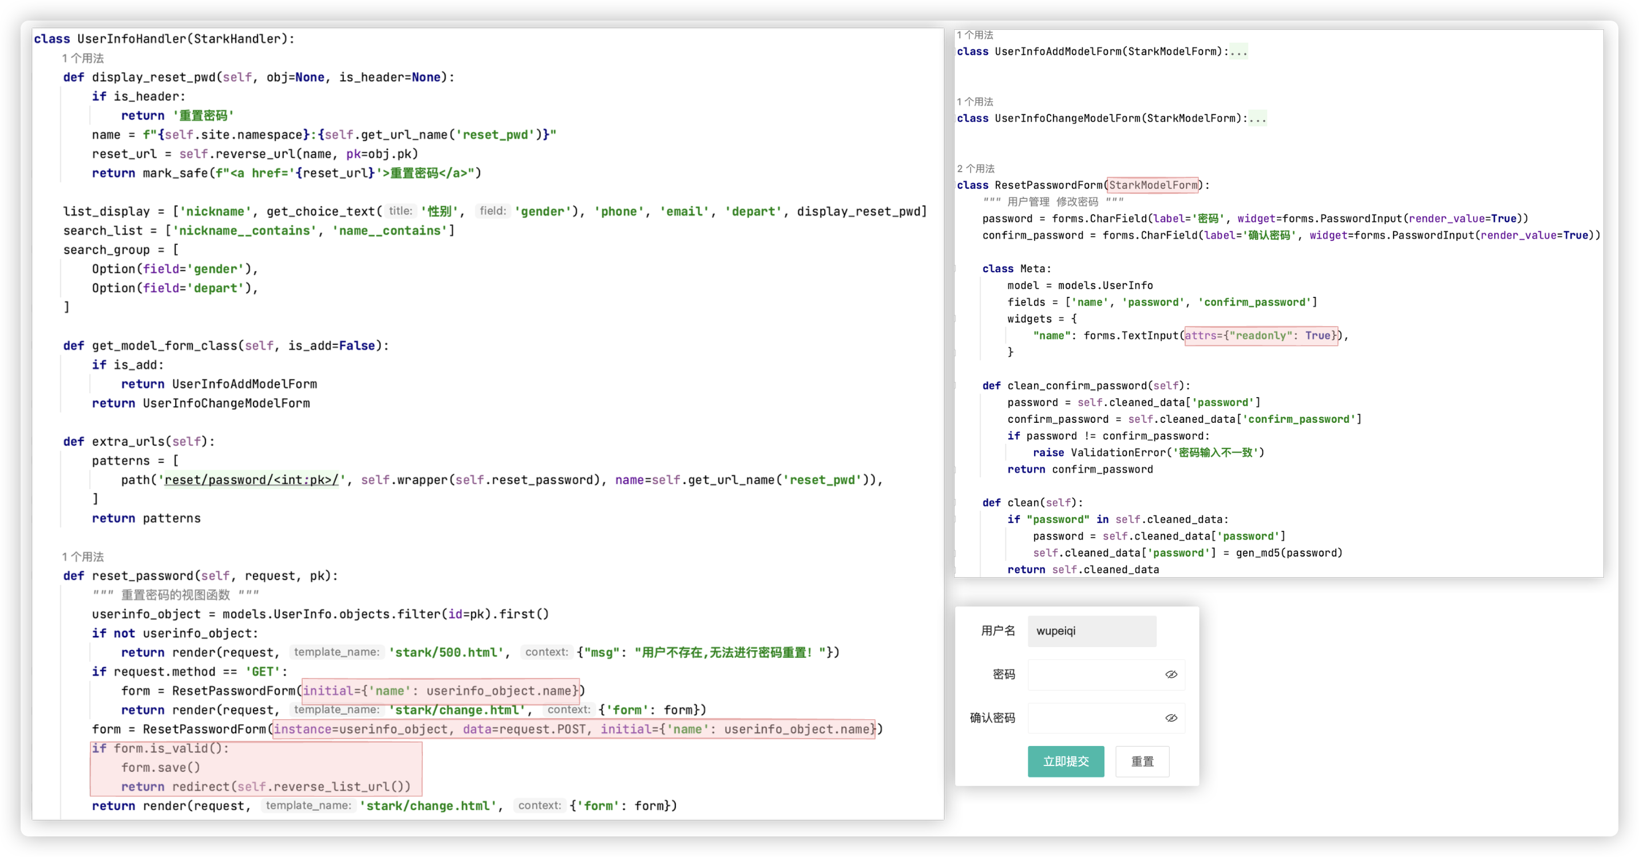Viewport: 1639px width, 857px height.
Task: Click the 用户名 field containing wupeiqi
Action: [1091, 631]
